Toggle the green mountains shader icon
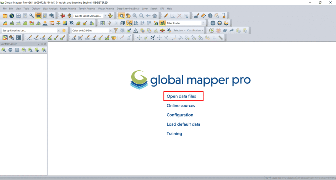Screen dimensions: 336x180 (162, 23)
